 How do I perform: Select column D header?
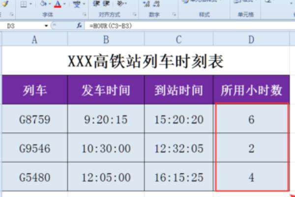pyautogui.click(x=251, y=39)
